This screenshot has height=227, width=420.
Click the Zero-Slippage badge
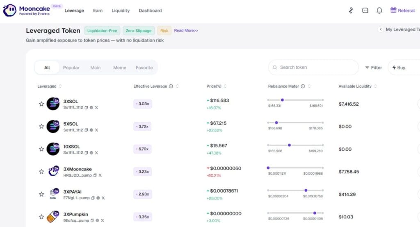139,30
